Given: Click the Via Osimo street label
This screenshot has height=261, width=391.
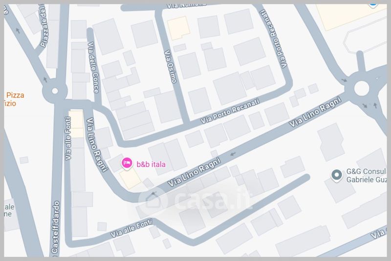Looking at the screenshot, I should pyautogui.click(x=170, y=66).
